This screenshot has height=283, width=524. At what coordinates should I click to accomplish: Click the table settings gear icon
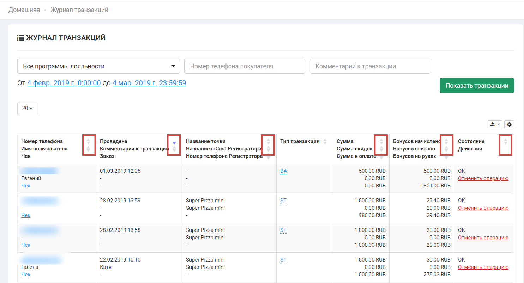point(509,124)
